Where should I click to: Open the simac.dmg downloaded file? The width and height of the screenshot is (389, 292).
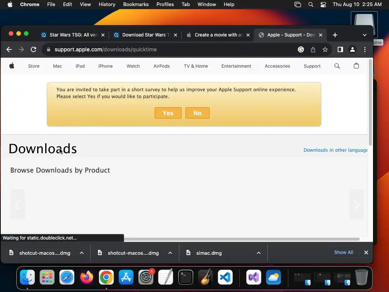coord(209,253)
